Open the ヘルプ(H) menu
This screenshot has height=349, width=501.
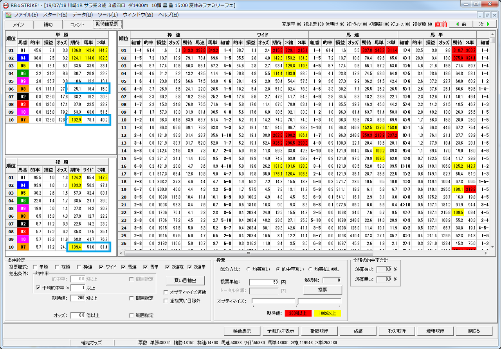pos(168,15)
